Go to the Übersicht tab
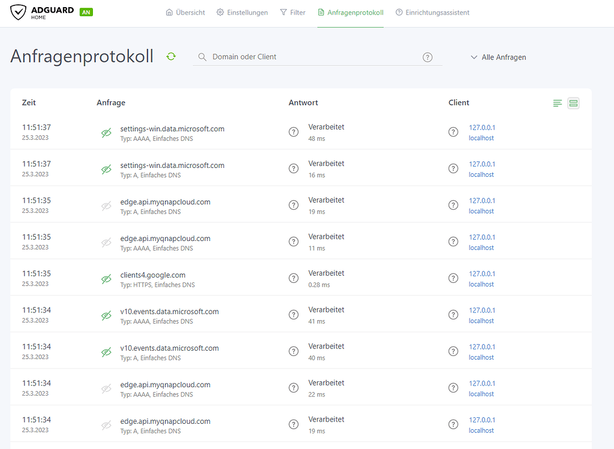614x449 pixels. (185, 13)
